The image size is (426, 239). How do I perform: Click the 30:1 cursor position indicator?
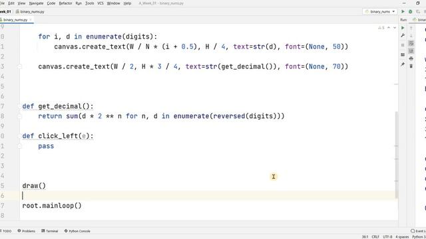(365, 237)
